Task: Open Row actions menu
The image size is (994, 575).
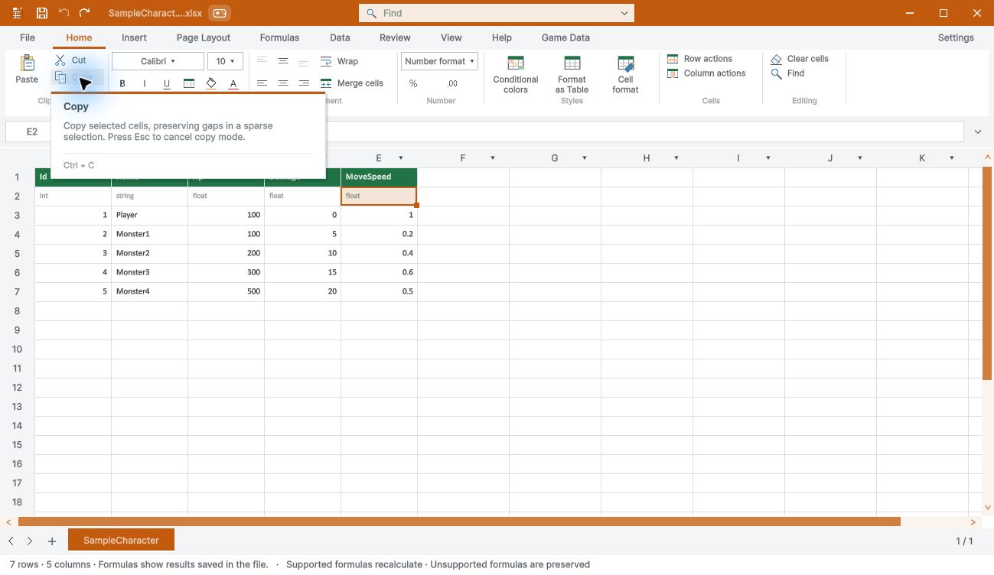Action: [x=700, y=59]
